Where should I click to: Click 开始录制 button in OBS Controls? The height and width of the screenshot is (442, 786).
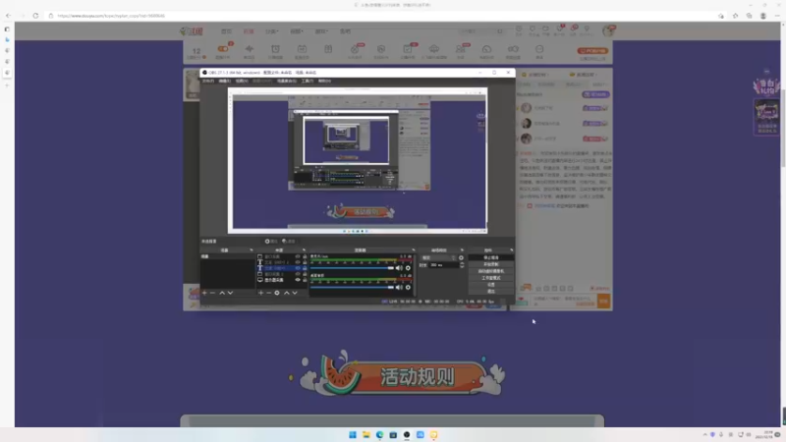tap(490, 264)
